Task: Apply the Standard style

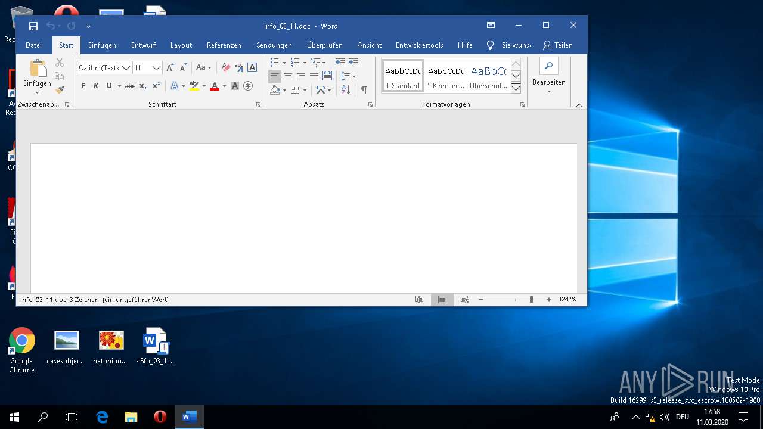Action: (403, 76)
